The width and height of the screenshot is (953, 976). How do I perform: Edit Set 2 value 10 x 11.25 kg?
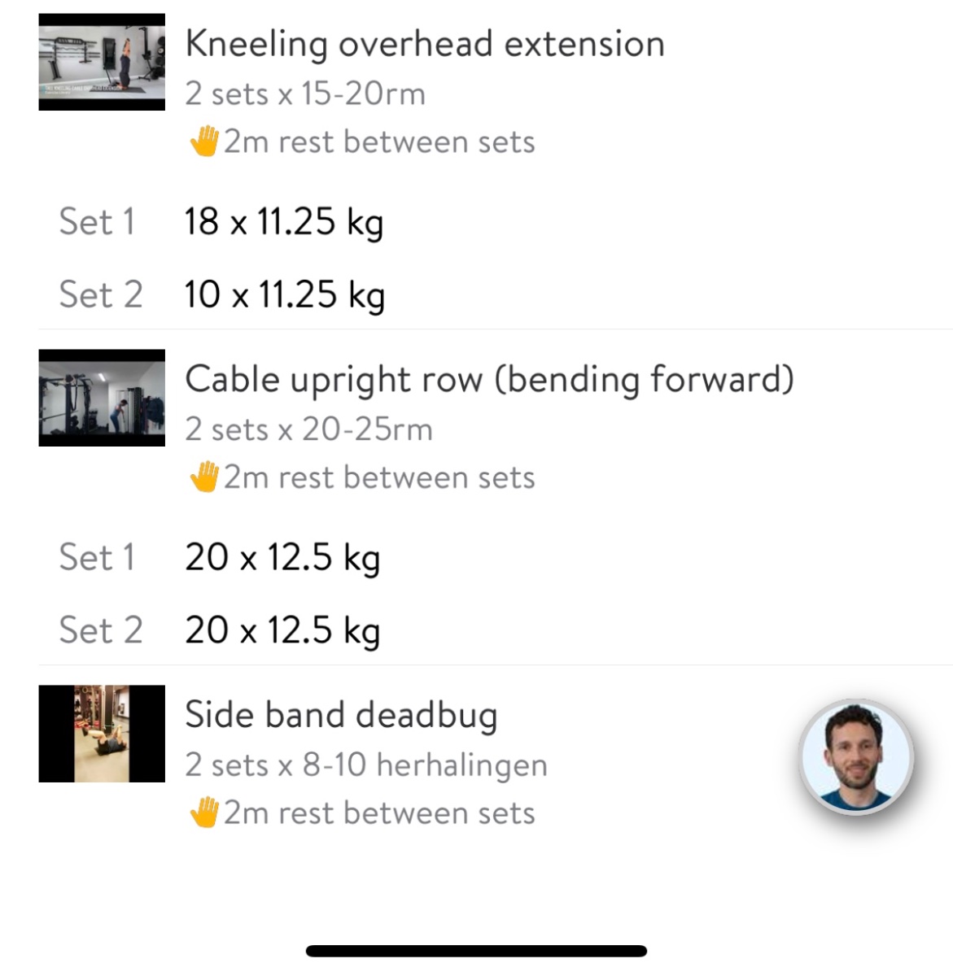tap(284, 294)
